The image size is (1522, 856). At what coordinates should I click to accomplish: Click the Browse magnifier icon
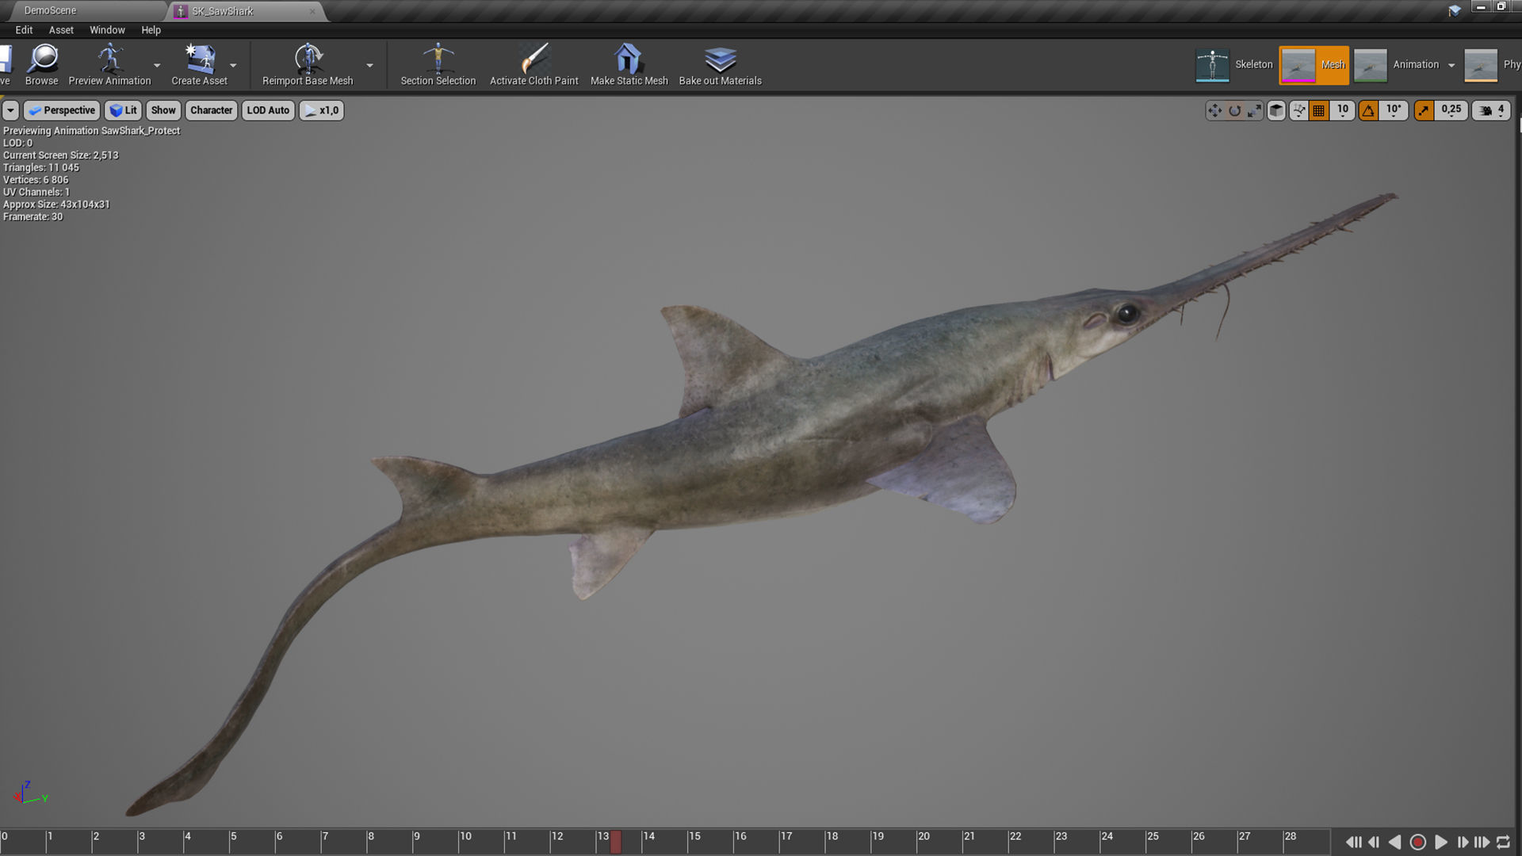coord(42,59)
